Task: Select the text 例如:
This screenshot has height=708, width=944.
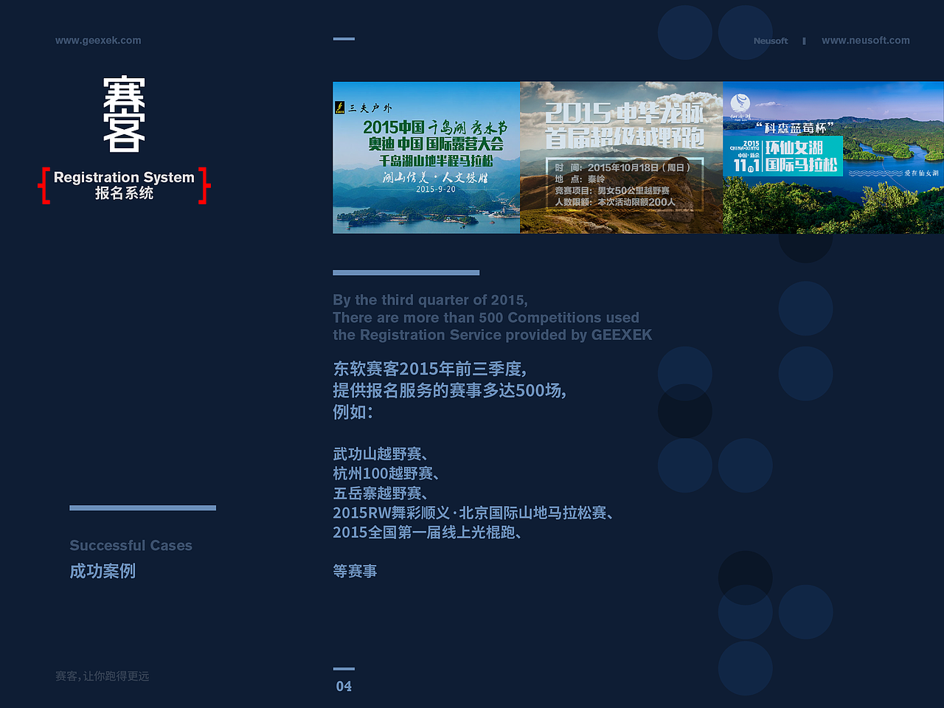Action: coord(353,412)
